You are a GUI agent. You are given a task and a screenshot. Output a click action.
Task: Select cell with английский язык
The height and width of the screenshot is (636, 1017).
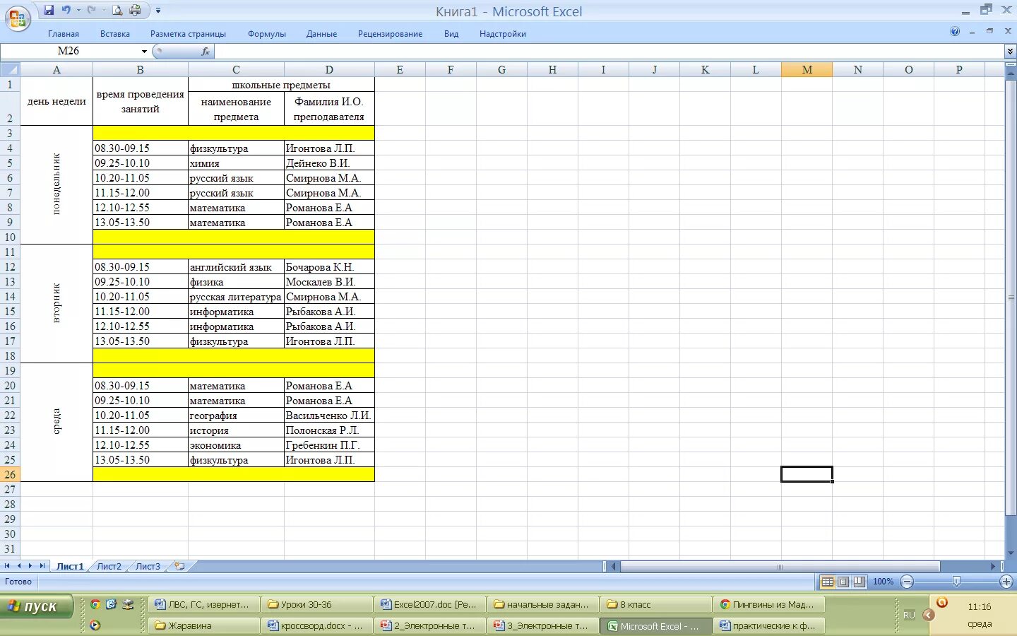coord(236,266)
